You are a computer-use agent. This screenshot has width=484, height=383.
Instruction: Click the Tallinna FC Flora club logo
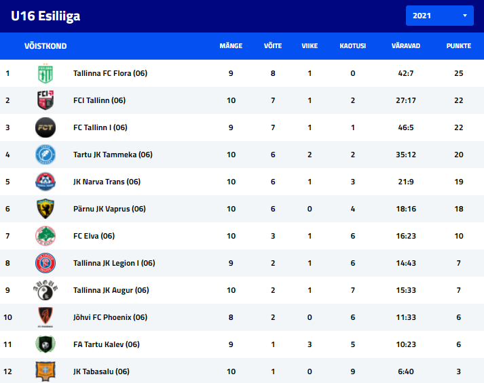click(45, 73)
